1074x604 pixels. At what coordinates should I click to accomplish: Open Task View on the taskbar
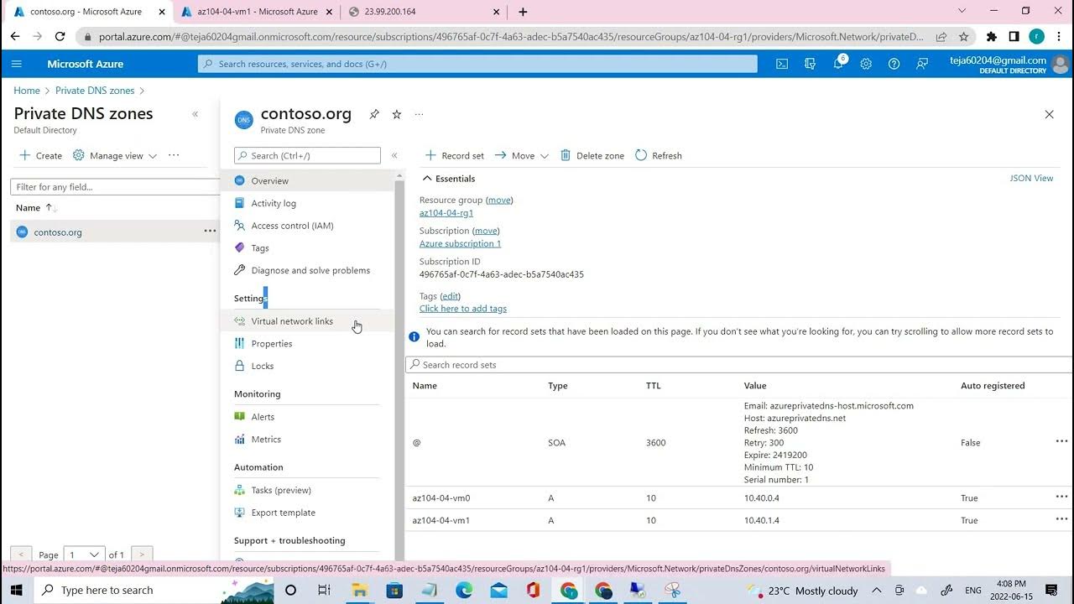tap(324, 590)
